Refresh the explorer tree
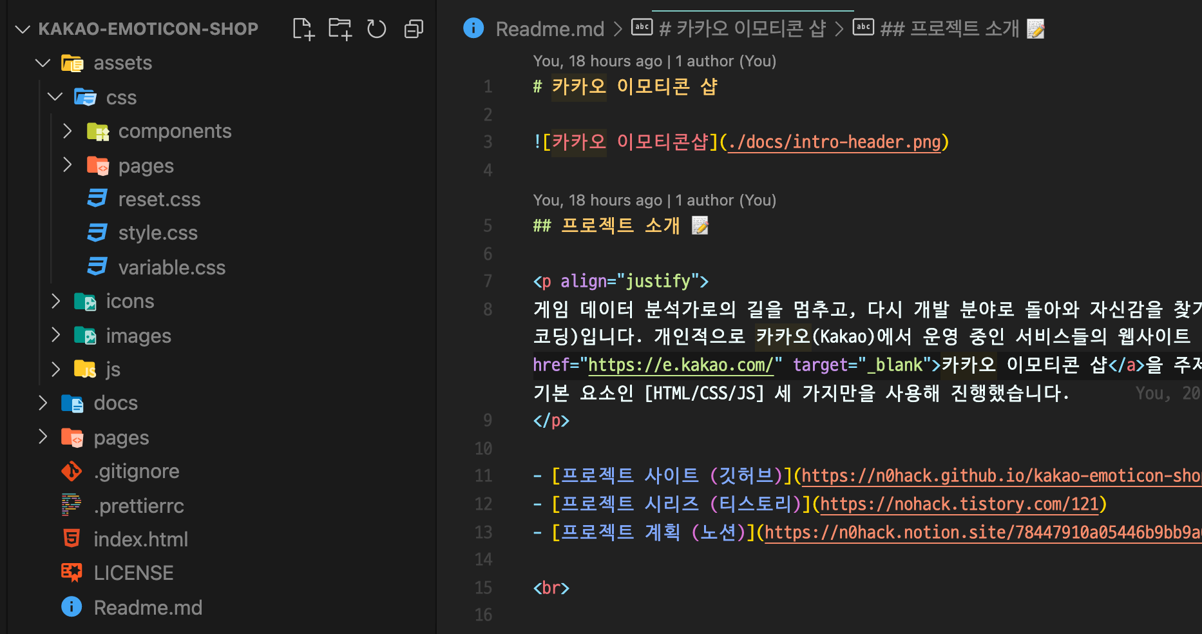The height and width of the screenshot is (634, 1202). click(x=376, y=29)
